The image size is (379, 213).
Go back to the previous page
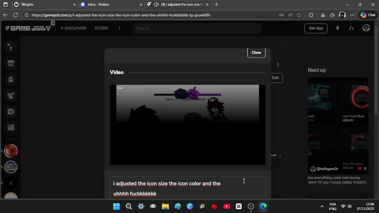click(5, 15)
